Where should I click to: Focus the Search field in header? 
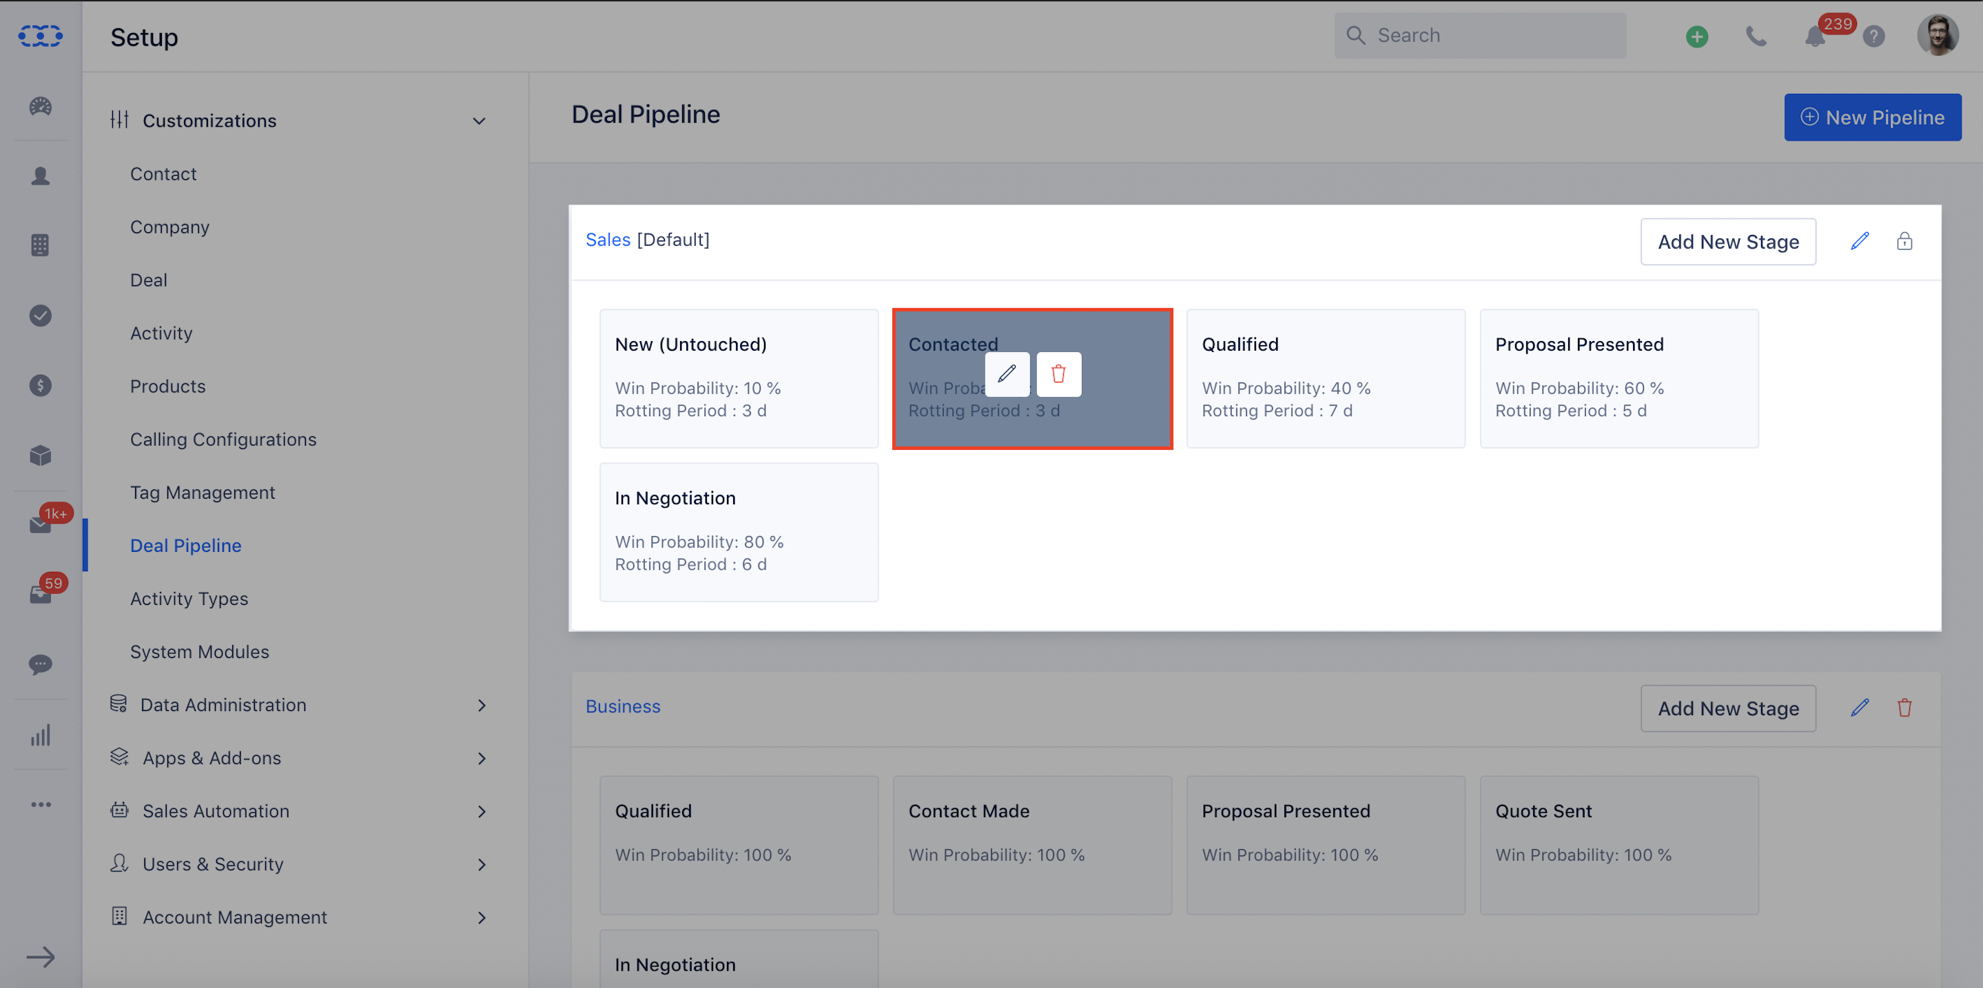coord(1479,35)
